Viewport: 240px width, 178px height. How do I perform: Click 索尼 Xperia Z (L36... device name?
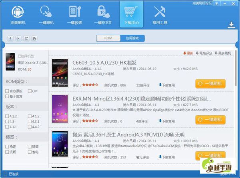[x=33, y=63]
